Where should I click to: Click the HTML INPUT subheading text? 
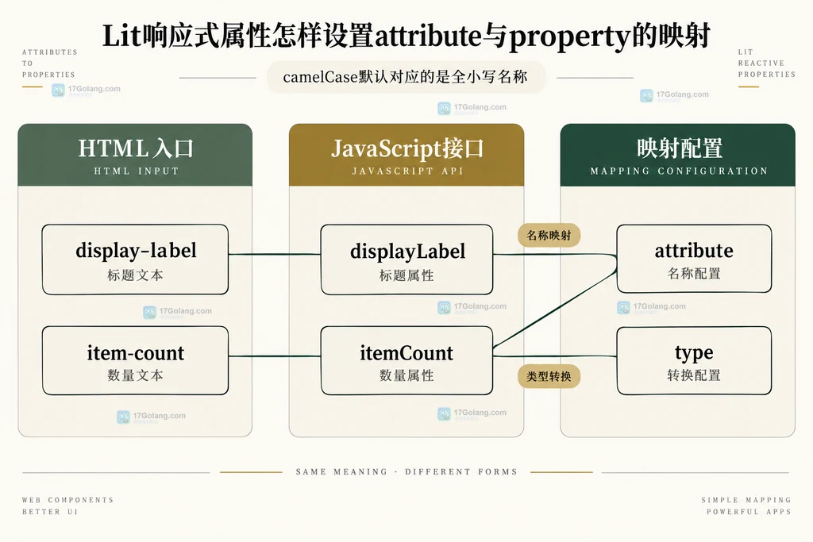pos(137,171)
